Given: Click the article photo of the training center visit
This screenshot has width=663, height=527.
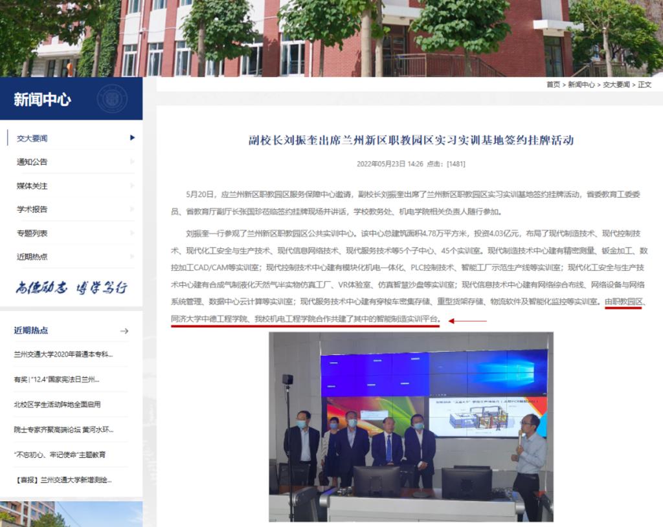Looking at the screenshot, I should click(x=410, y=427).
